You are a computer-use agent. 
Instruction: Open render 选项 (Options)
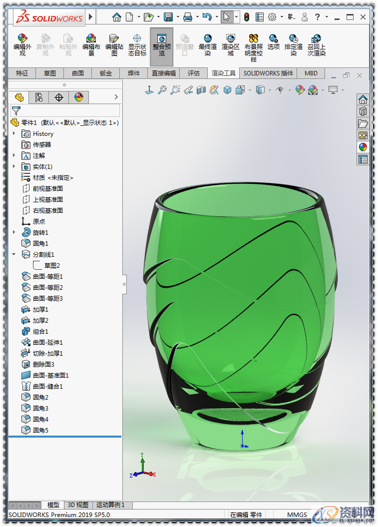(x=274, y=41)
